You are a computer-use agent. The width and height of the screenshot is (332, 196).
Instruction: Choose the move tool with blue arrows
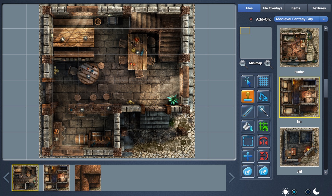[248, 156]
